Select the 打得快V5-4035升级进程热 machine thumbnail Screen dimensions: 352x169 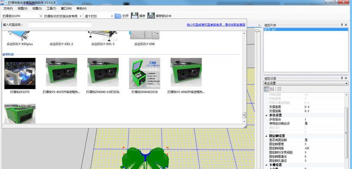point(62,72)
